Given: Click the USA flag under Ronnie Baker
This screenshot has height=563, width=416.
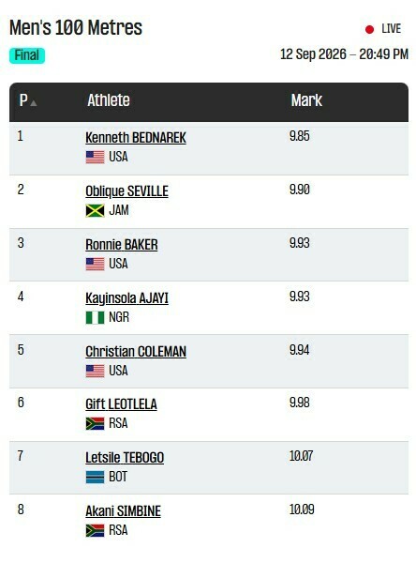Looking at the screenshot, I should [95, 264].
